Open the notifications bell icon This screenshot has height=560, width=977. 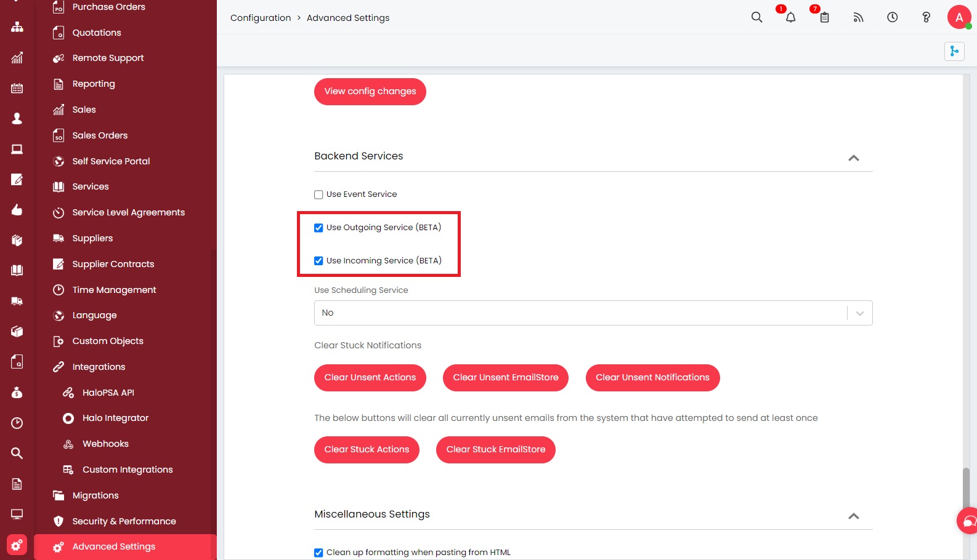(x=790, y=17)
